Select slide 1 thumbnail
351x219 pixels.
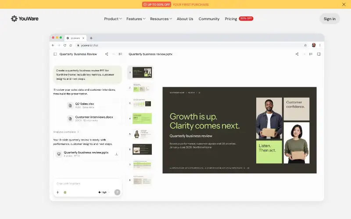click(142, 72)
